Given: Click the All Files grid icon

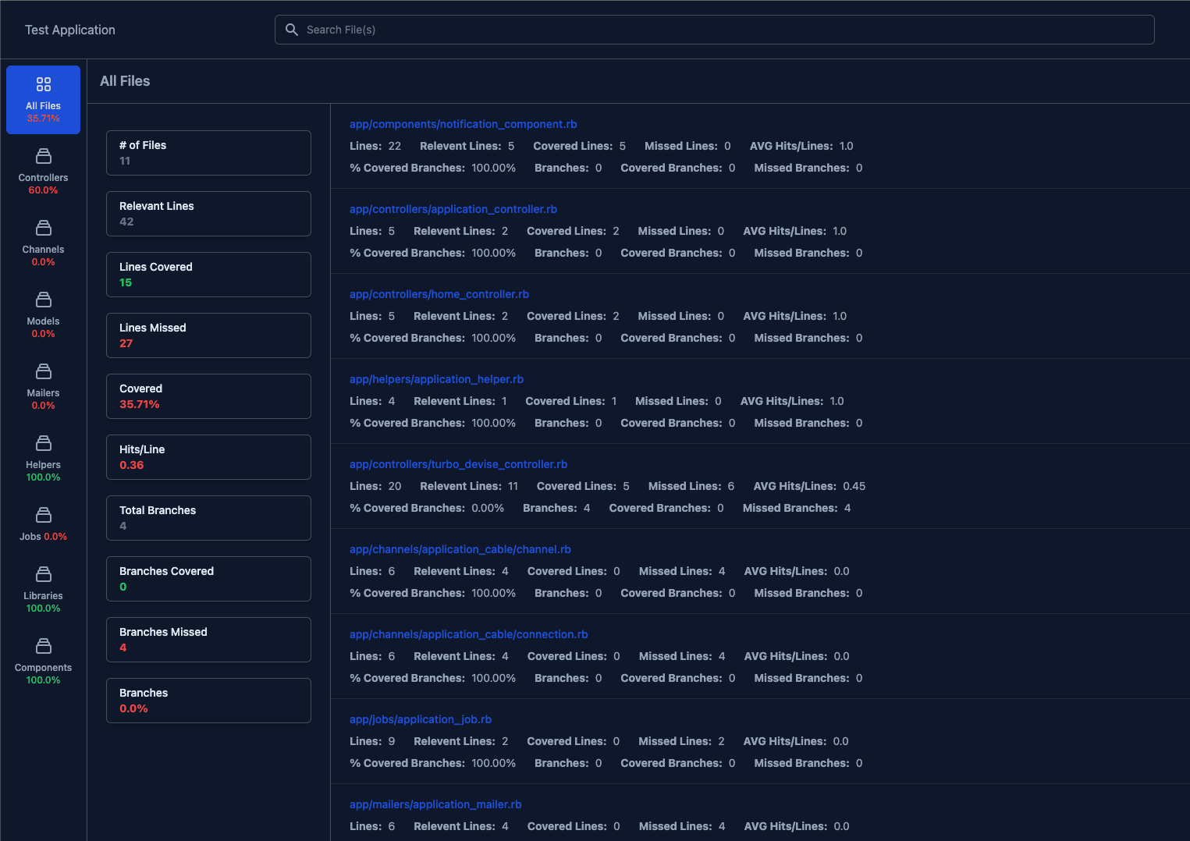Looking at the screenshot, I should (44, 84).
